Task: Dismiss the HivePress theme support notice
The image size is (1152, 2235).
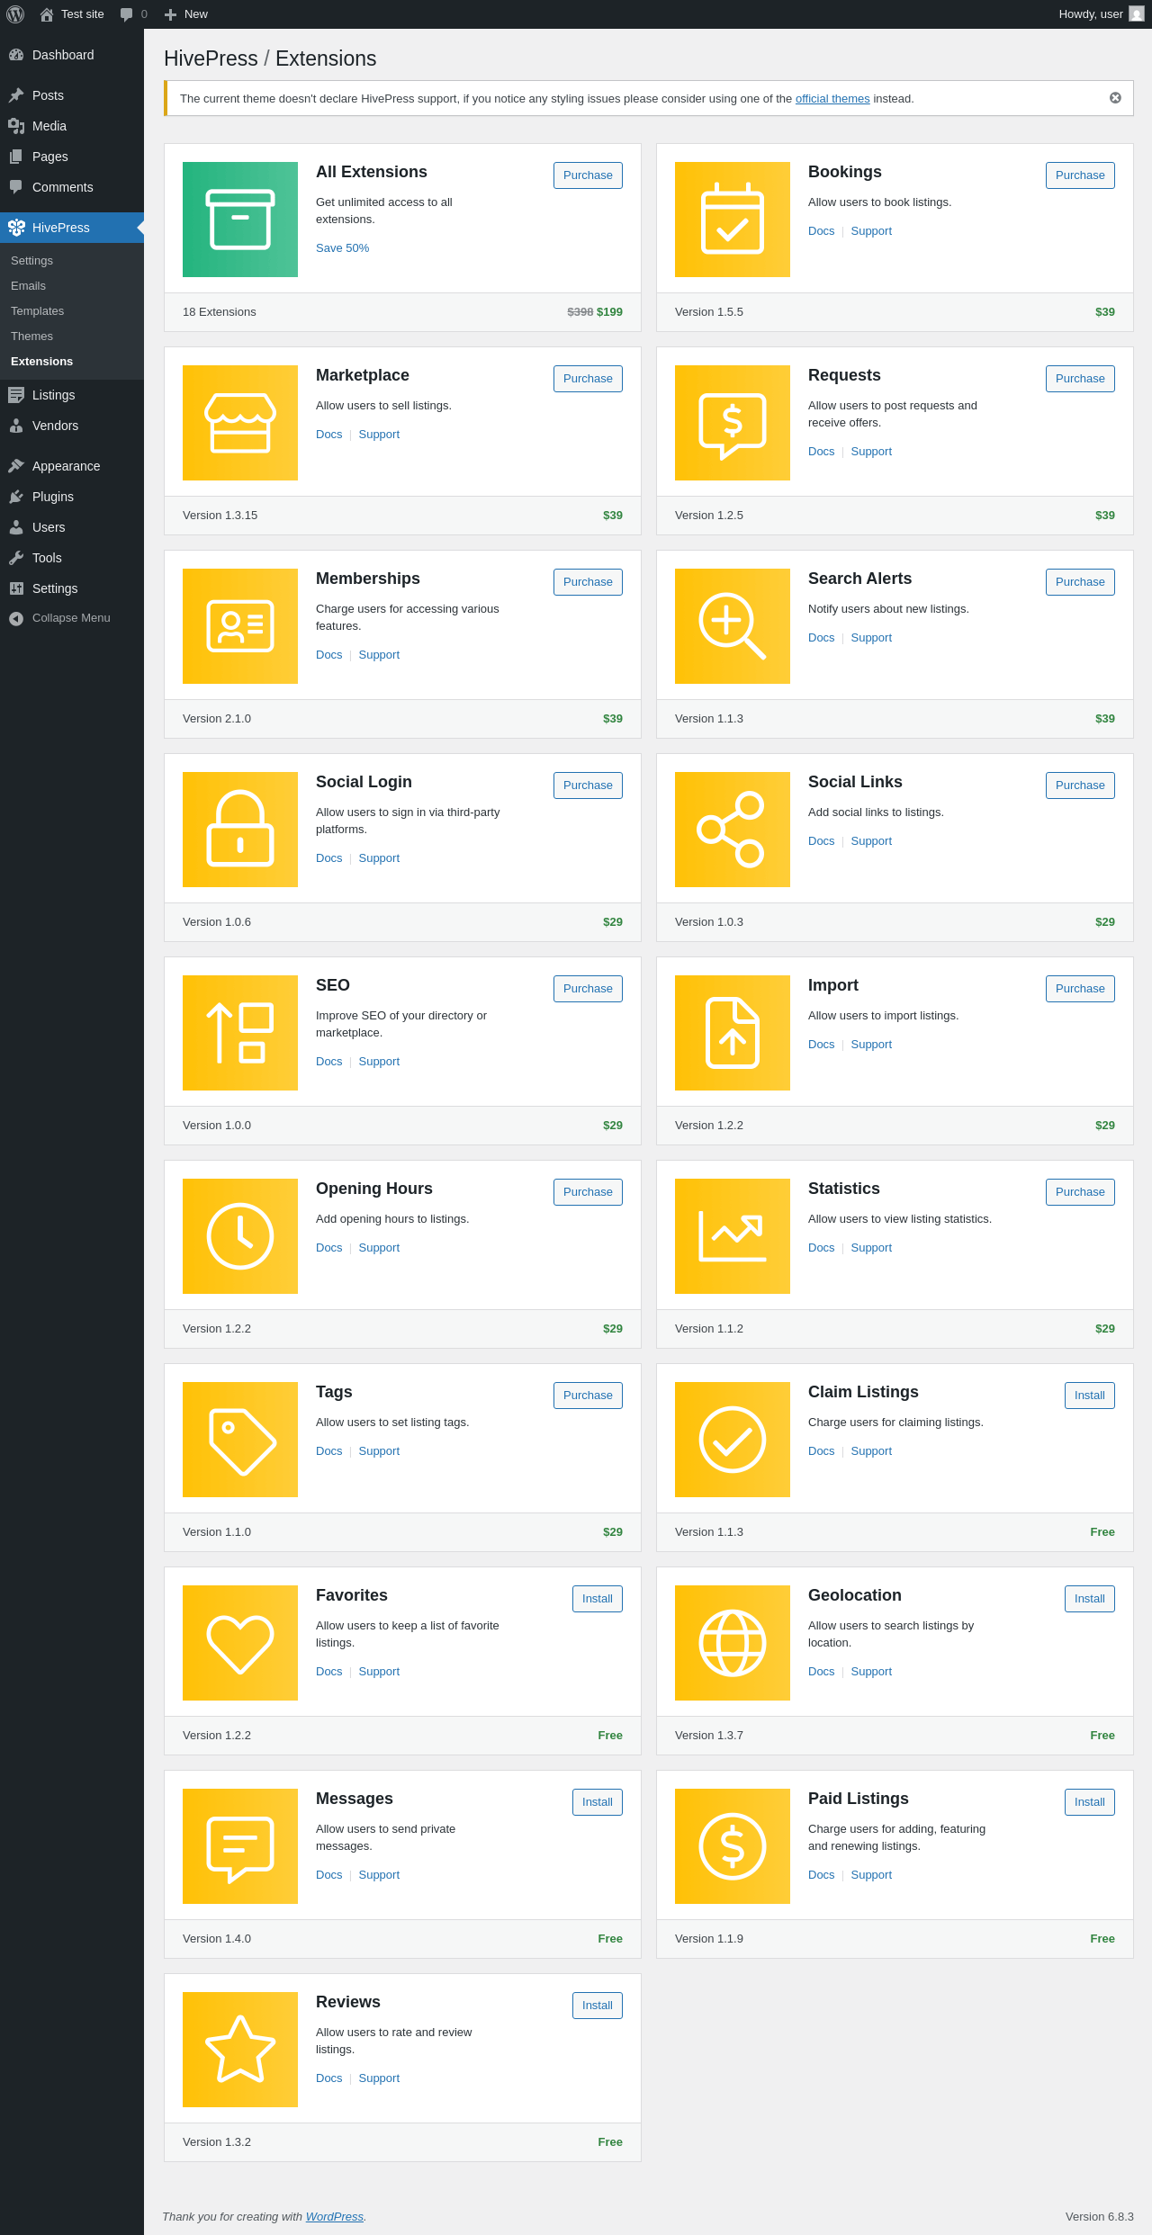Action: tap(1115, 98)
